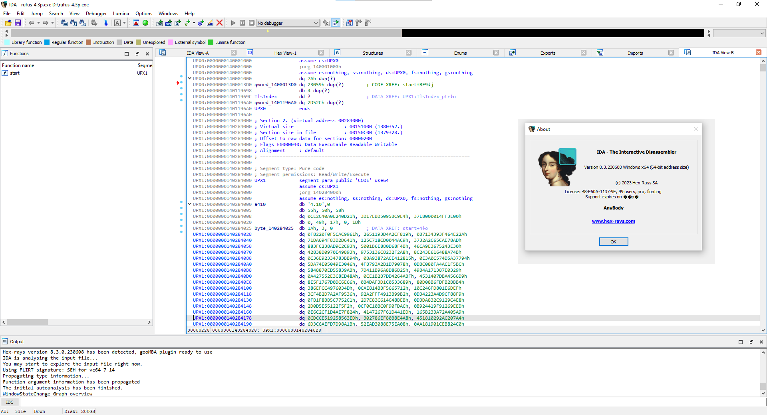
Task: Click the convert to data icon
Action: click(169, 23)
